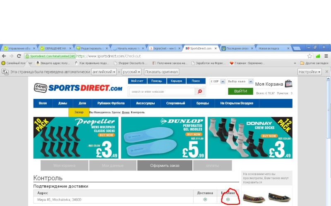331x206 pixels.
Task: Open the английский source language dropdown
Action: click(x=104, y=72)
